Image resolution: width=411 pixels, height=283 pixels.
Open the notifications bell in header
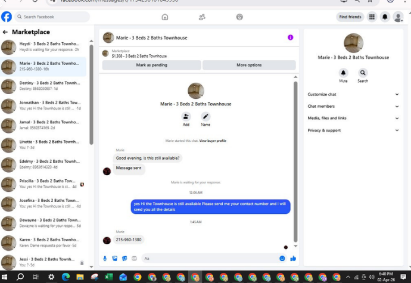(x=385, y=17)
